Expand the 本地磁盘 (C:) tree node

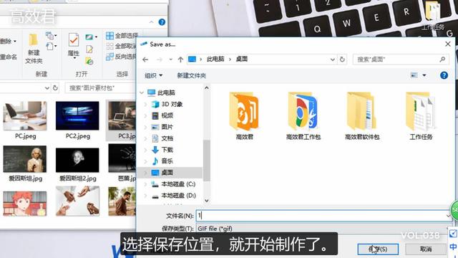[145, 184]
